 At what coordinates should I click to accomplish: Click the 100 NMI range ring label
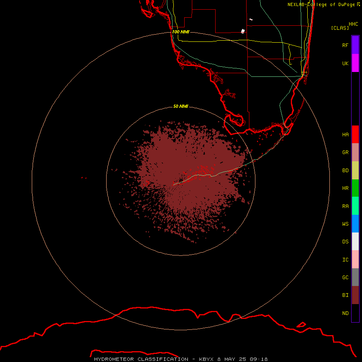pos(181,32)
